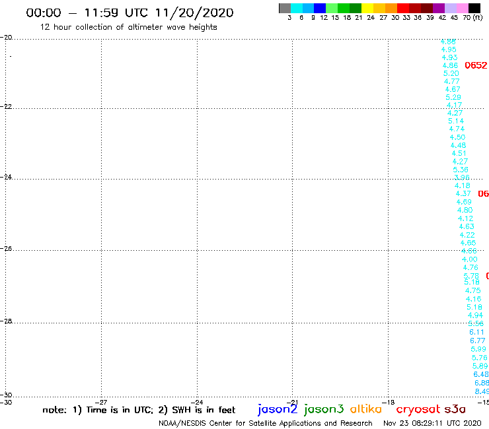
Task: Click the wave height value 4.69
Action: [x=464, y=202]
